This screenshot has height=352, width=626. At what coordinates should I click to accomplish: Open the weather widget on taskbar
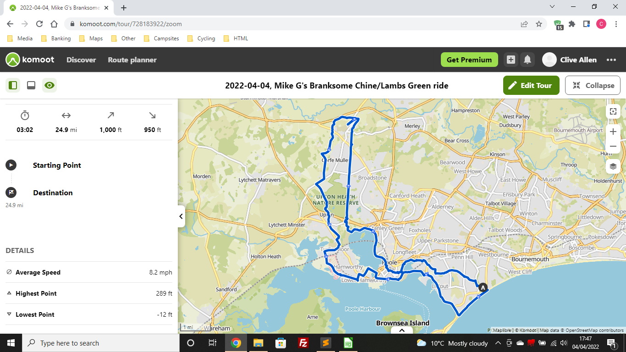click(452, 343)
